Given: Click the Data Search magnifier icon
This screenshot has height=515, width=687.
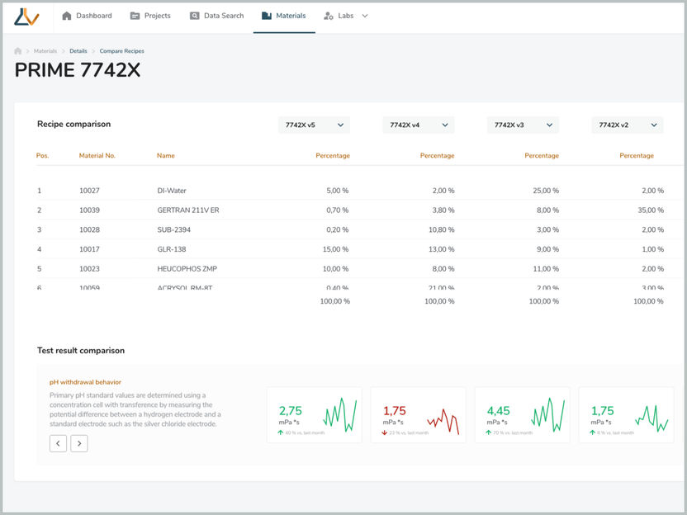Looking at the screenshot, I should [x=194, y=16].
